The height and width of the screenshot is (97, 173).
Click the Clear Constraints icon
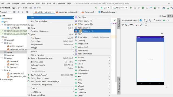(x=137, y=25)
